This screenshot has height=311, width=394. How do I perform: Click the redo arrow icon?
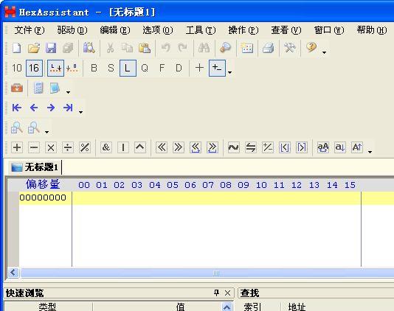pyautogui.click(x=183, y=48)
